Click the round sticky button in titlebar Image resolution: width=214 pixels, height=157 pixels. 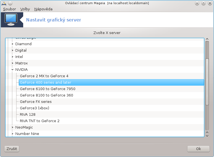[10, 3]
